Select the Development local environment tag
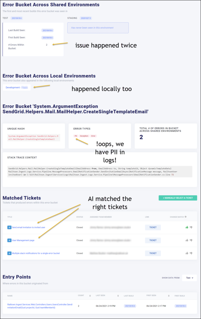Screen dimensions: 201x319 coord(17,88)
